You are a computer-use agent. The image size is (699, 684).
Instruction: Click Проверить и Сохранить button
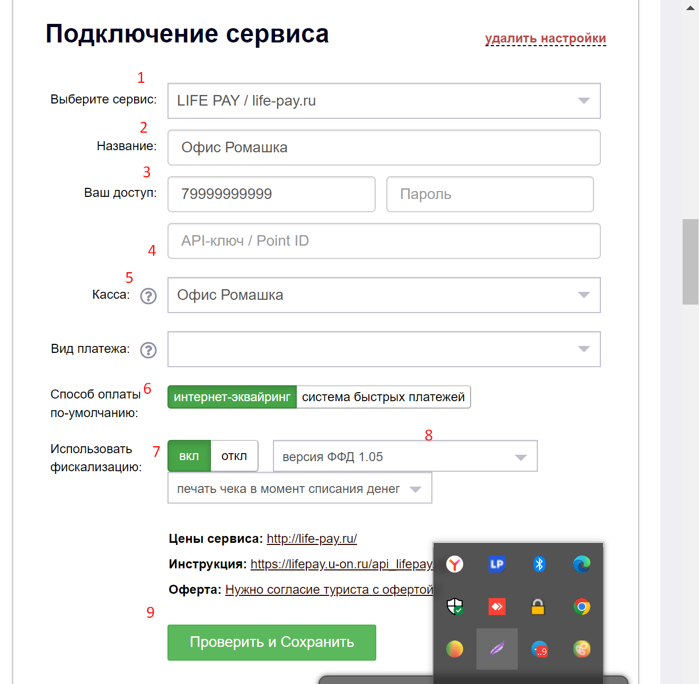point(272,643)
